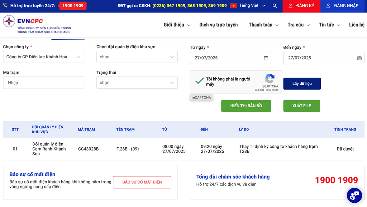Viewport: 367px width, 207px height.
Task: Click the HIỂN THỊ BẢN ĐỒ button
Action: [x=246, y=106]
